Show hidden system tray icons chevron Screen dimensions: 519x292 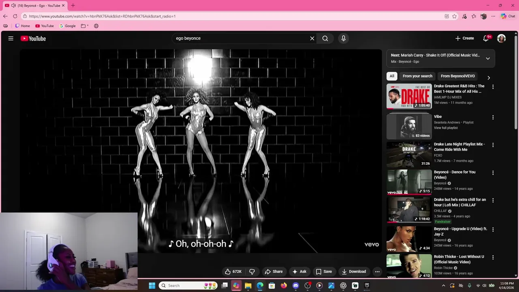click(443, 286)
